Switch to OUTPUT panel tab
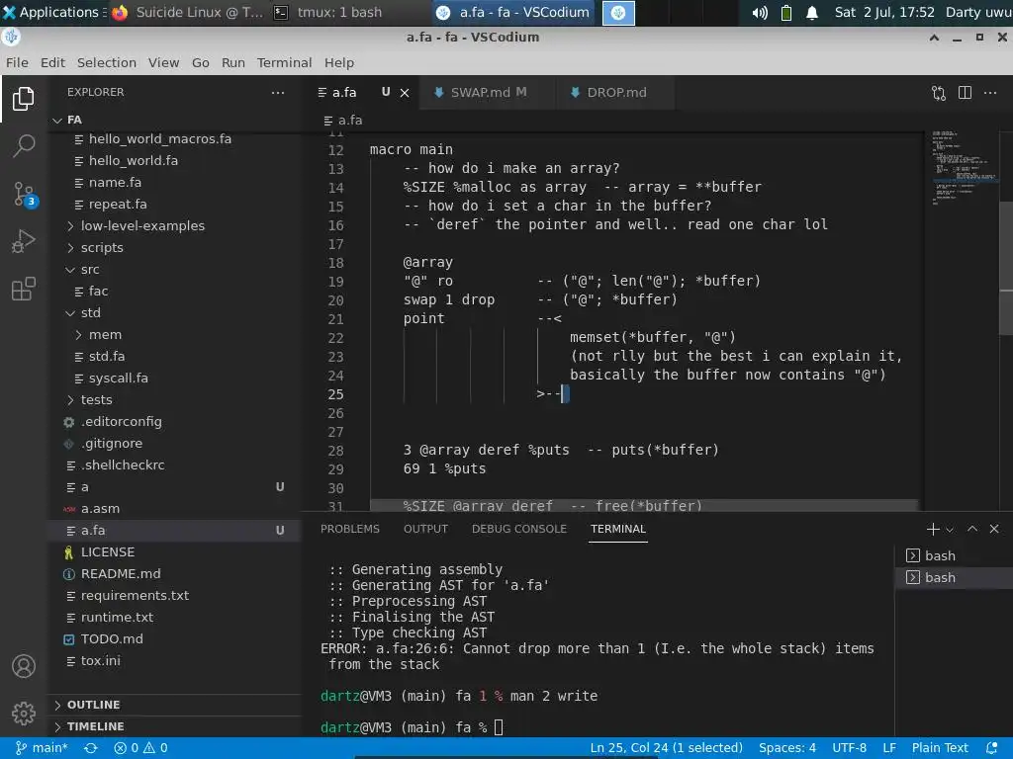 point(425,529)
